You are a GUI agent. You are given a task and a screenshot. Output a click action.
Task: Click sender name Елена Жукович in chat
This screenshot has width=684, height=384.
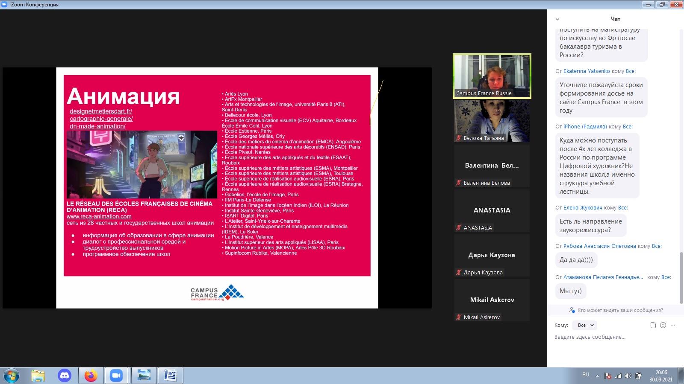coord(583,208)
